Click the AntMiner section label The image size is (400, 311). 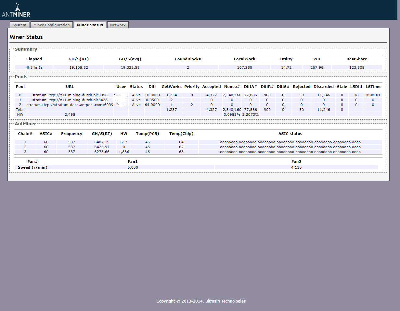click(x=25, y=124)
